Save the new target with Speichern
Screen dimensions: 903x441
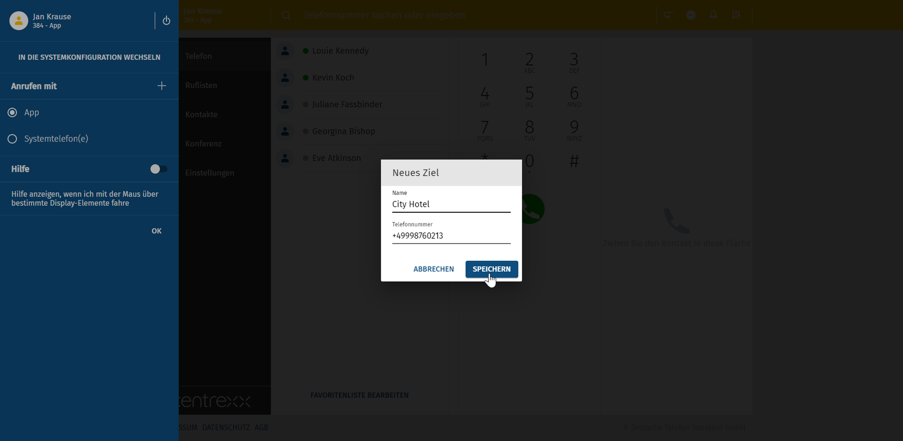491,269
